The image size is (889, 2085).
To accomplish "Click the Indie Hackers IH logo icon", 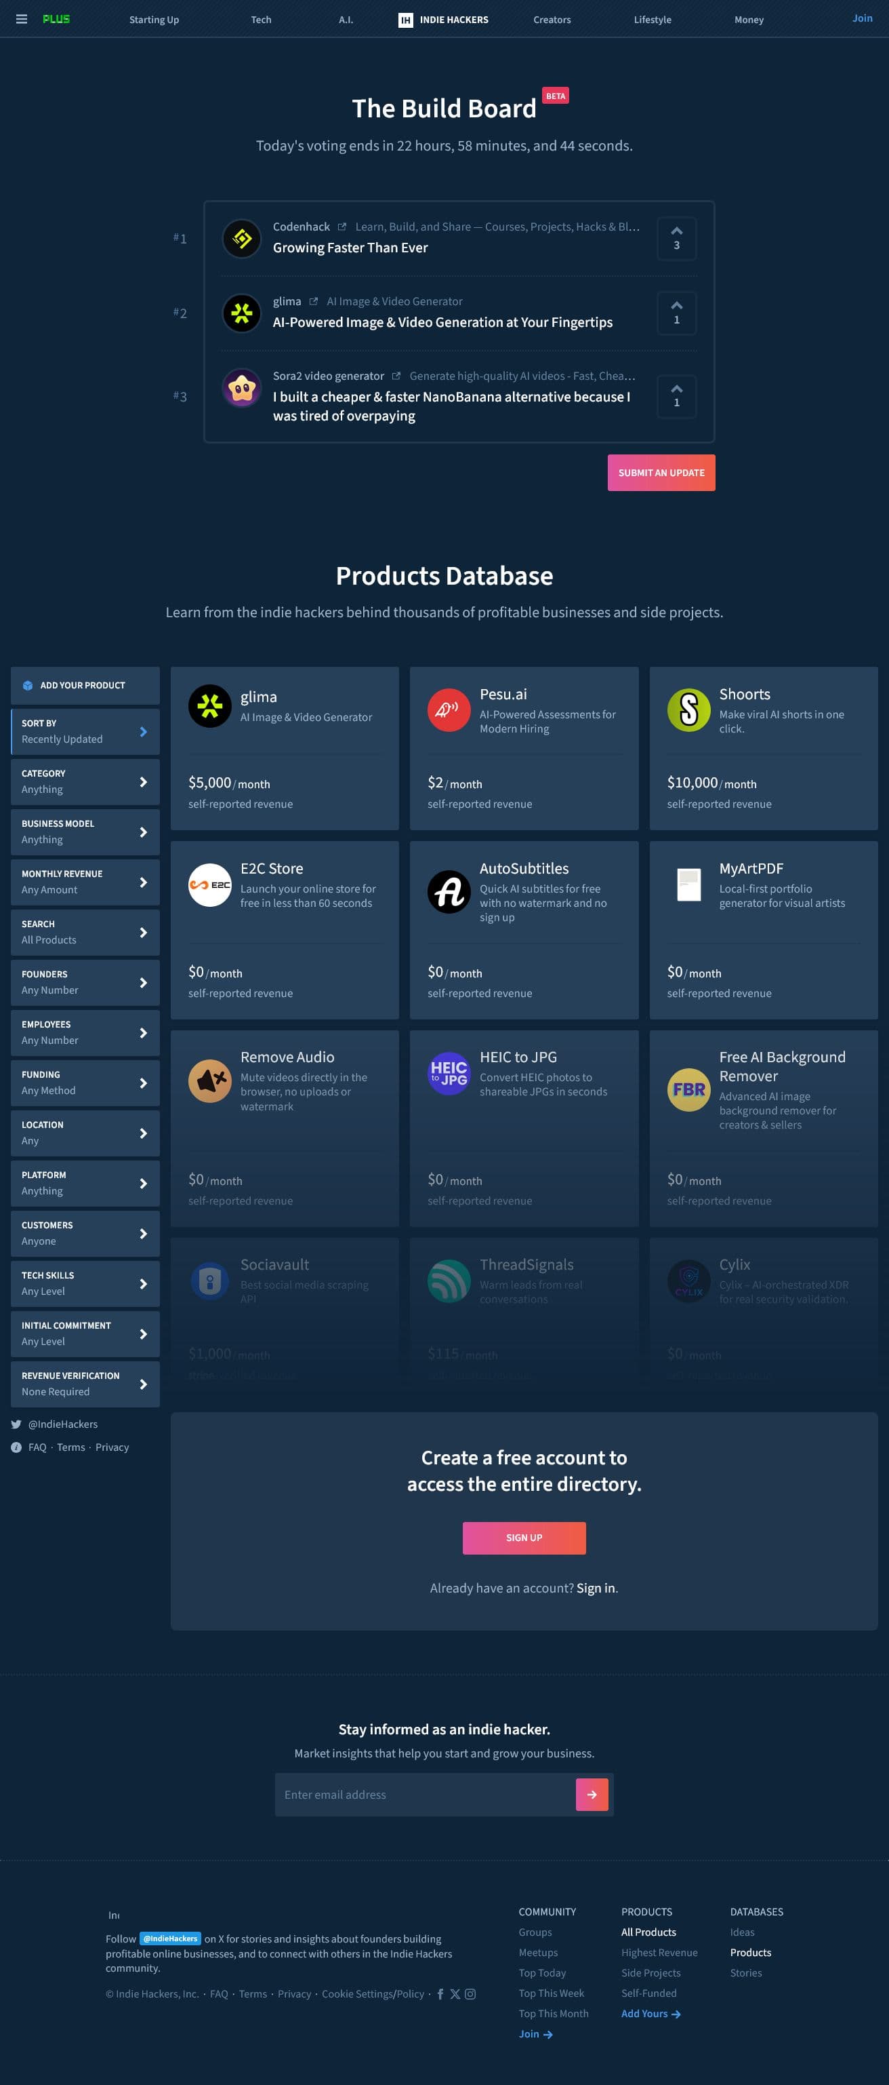I will point(405,20).
